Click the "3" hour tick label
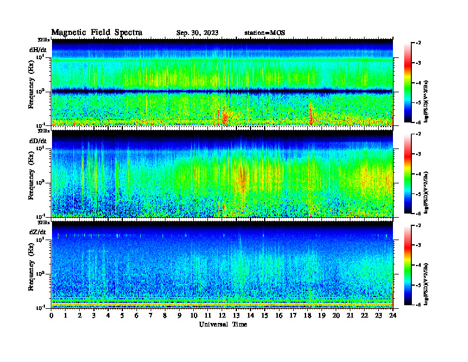Image resolution: width=468 pixels, height=362 pixels. [94, 316]
